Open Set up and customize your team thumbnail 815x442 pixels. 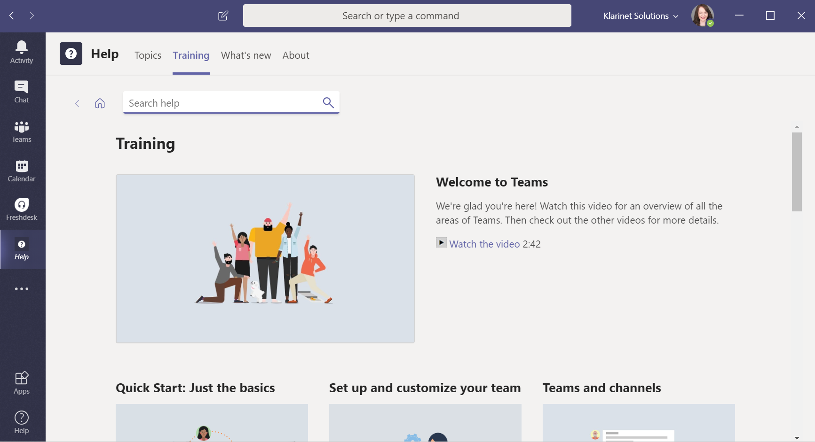425,423
